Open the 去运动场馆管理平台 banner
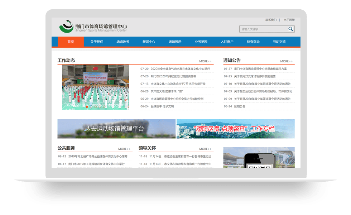The height and width of the screenshot is (215, 351). pos(116,129)
